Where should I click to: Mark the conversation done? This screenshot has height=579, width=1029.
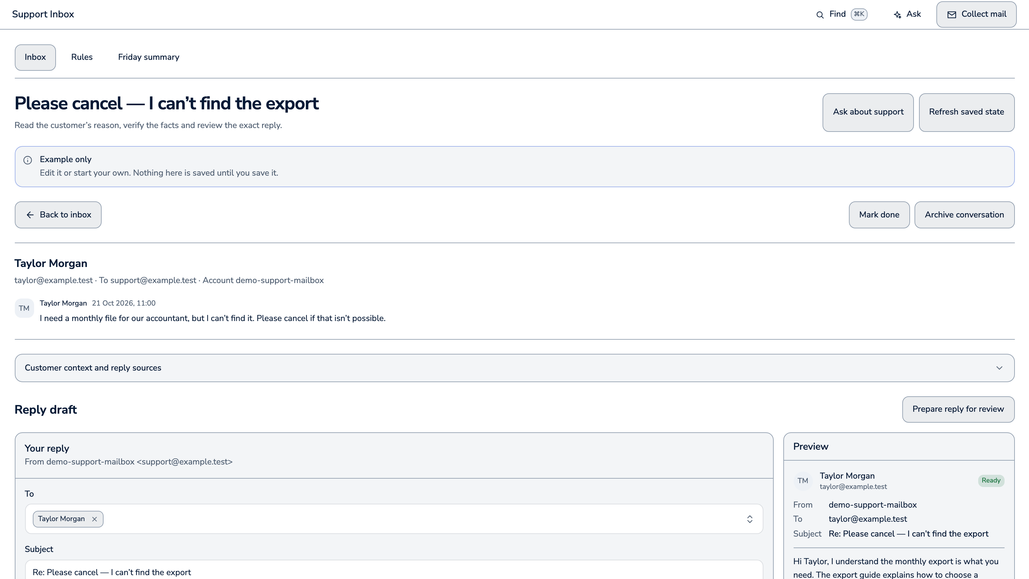point(879,215)
